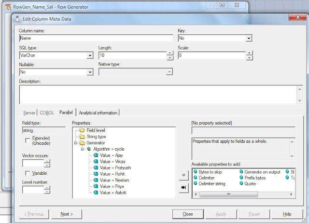Image resolution: width=309 pixels, height=223 pixels.
Task: Click the String type folder icon
Action: [x=82, y=137]
